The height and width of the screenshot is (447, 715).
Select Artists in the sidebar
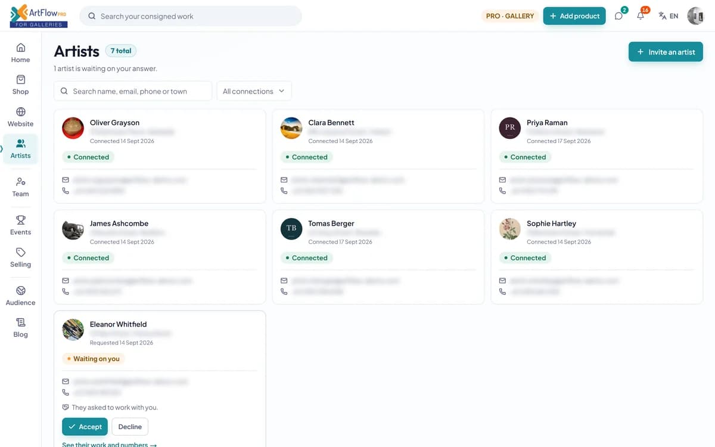click(x=20, y=149)
